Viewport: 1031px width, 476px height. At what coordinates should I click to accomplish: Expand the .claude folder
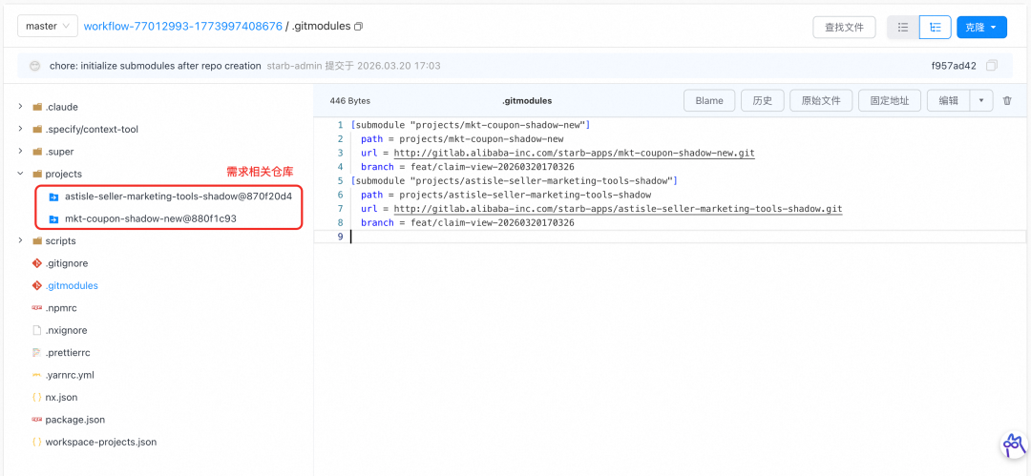(x=21, y=107)
